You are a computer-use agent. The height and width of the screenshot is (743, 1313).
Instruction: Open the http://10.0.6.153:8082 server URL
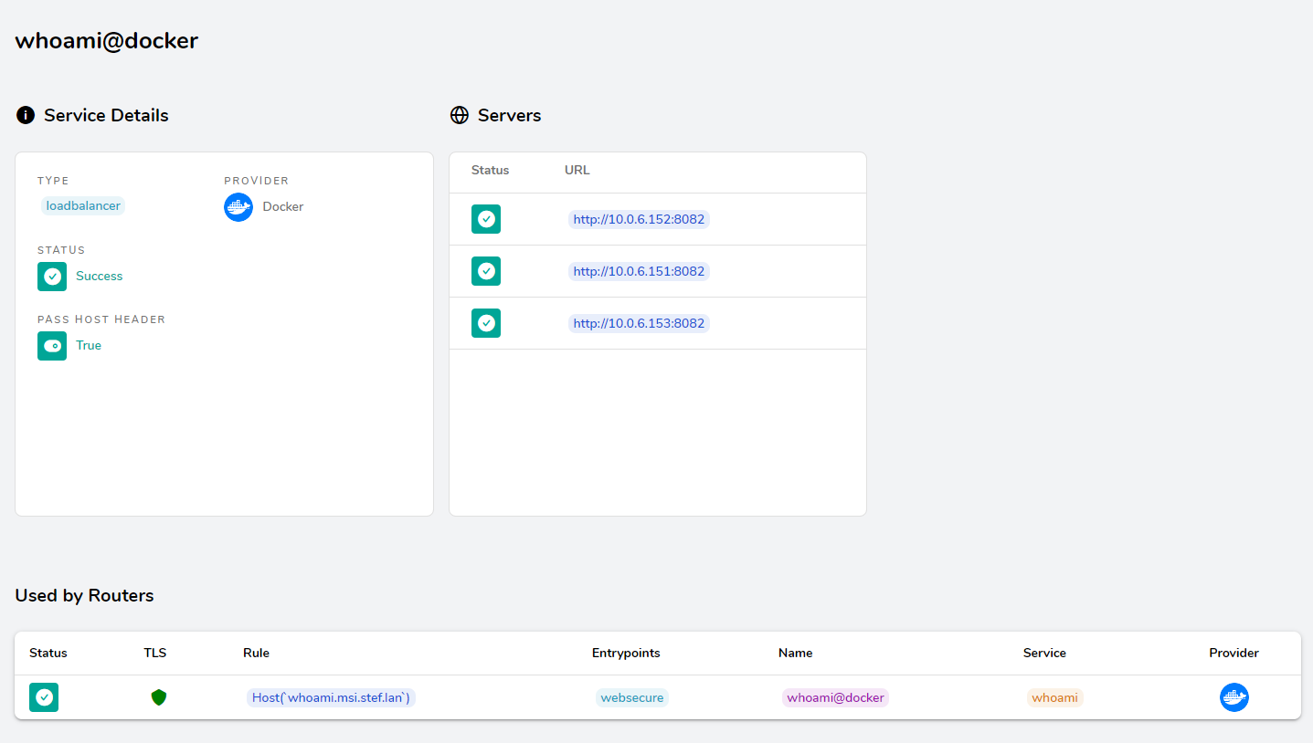(x=639, y=323)
